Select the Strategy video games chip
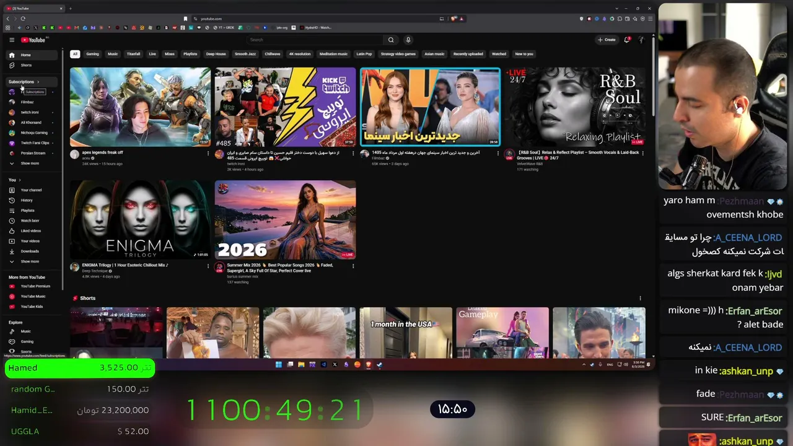The height and width of the screenshot is (446, 793). (398, 54)
